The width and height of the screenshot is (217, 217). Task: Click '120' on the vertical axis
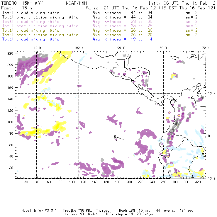[x=10, y=111]
